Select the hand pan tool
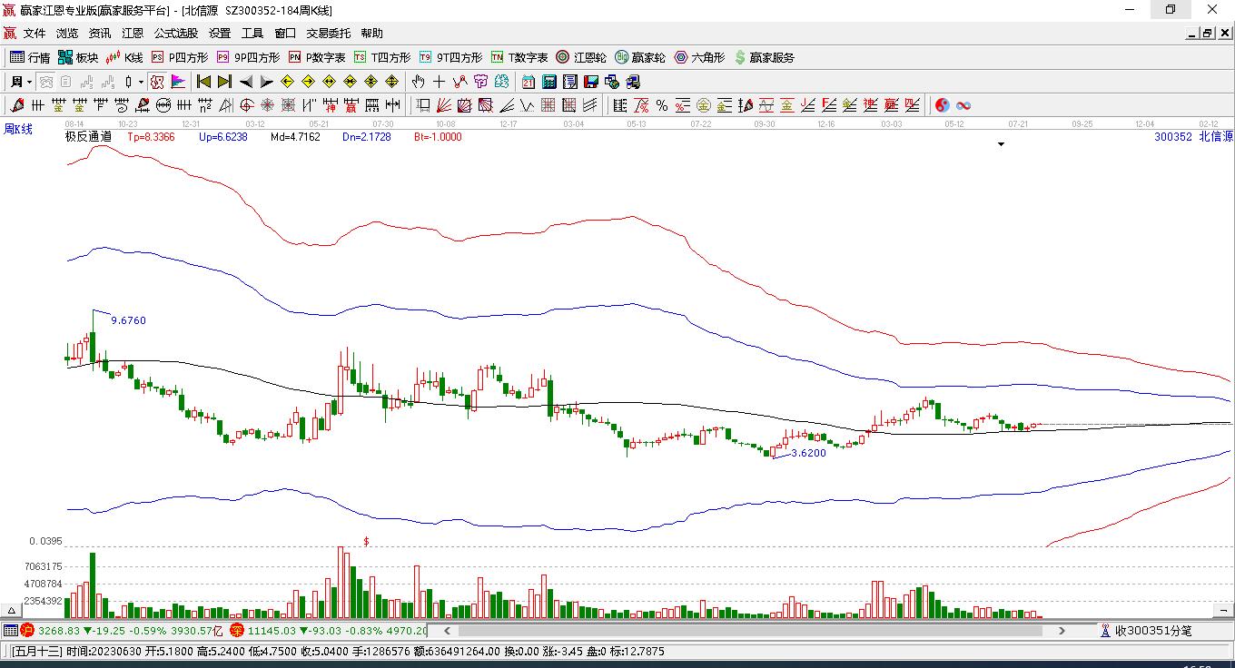The width and height of the screenshot is (1235, 668). [x=419, y=82]
